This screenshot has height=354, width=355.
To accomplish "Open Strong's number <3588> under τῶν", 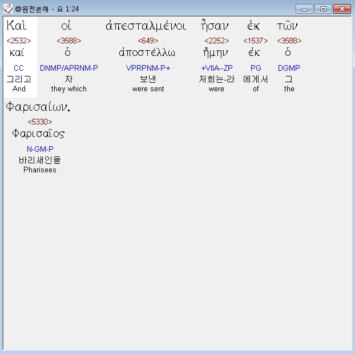I will (x=289, y=41).
